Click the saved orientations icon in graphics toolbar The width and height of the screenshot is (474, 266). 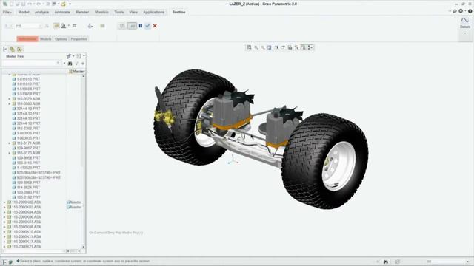pos(283,47)
